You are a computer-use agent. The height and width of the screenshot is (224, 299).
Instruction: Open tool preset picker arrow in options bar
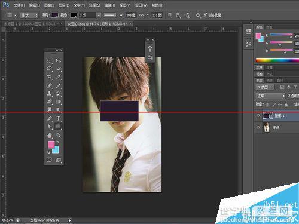pyautogui.click(x=16, y=15)
